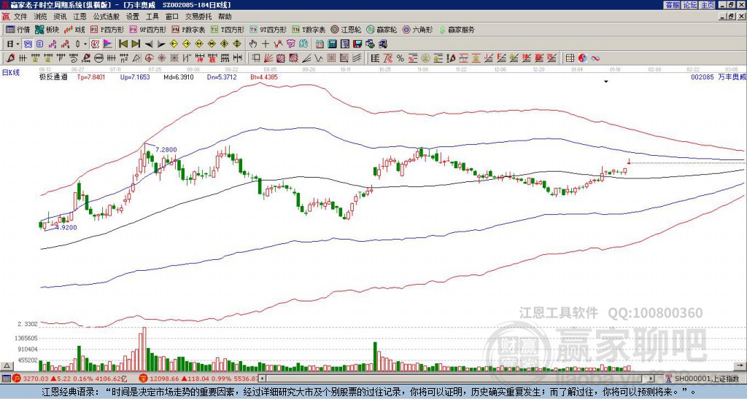Image resolution: width=747 pixels, height=399 pixels.
Task: Click the colored grid table icon
Action: [x=570, y=58]
